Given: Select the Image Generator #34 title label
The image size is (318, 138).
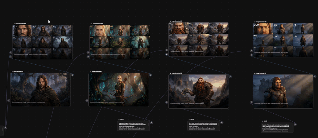Looking at the screenshot, I should (261, 22).
